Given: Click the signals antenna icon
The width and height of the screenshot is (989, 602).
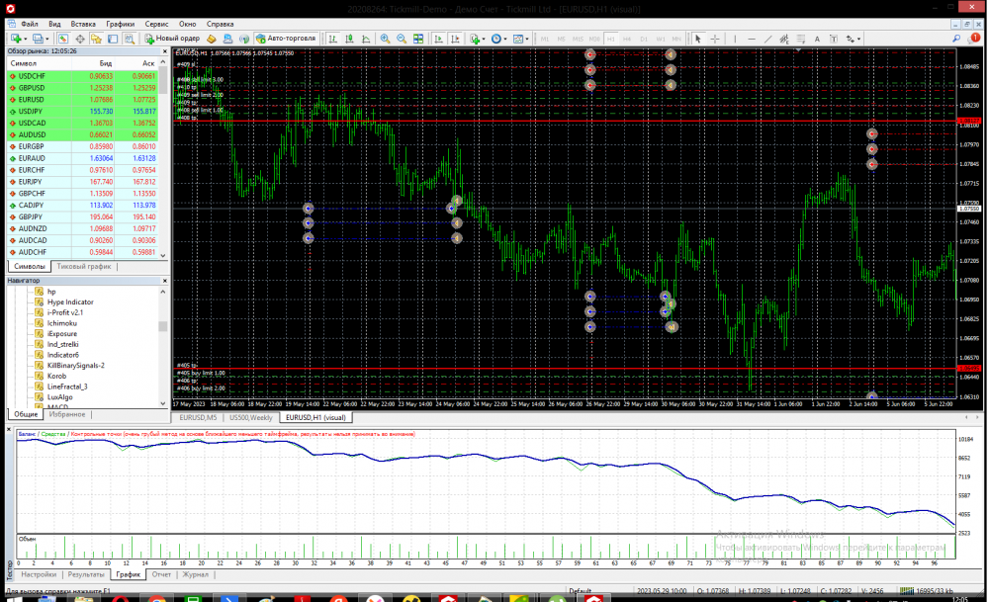Looking at the screenshot, I should coord(244,39).
